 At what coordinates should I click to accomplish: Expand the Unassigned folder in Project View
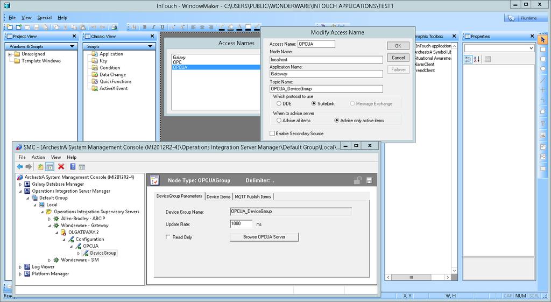[10, 54]
